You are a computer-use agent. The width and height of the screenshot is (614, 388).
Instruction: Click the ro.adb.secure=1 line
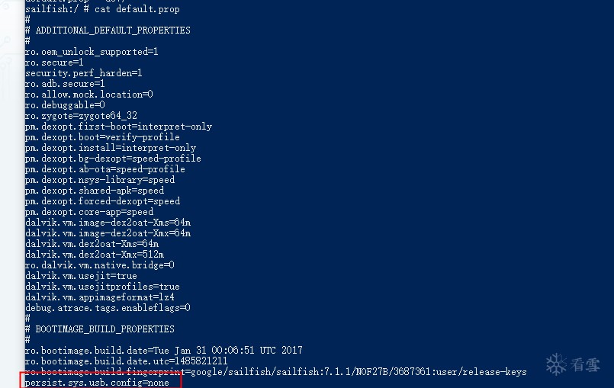pos(65,83)
